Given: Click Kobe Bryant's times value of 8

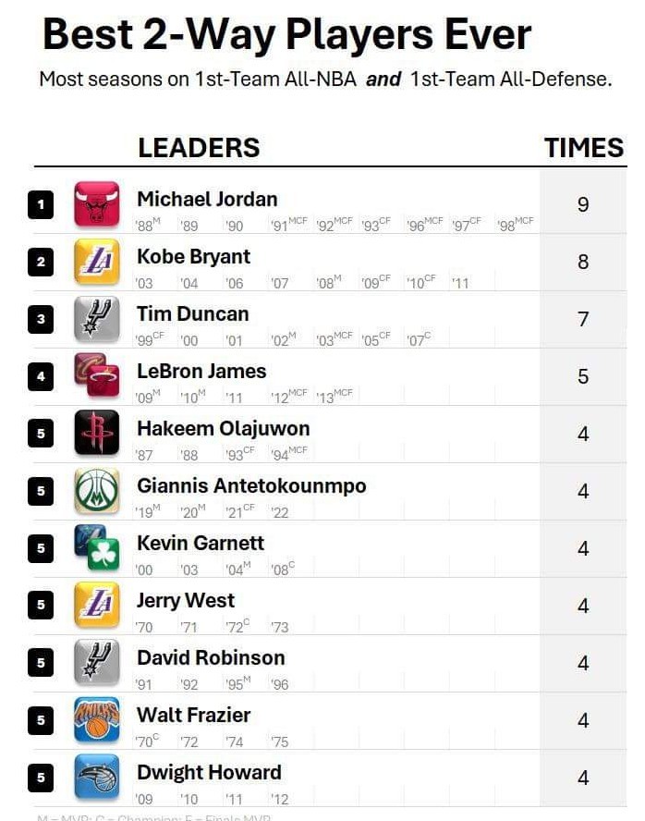Looking at the screenshot, I should (x=583, y=262).
